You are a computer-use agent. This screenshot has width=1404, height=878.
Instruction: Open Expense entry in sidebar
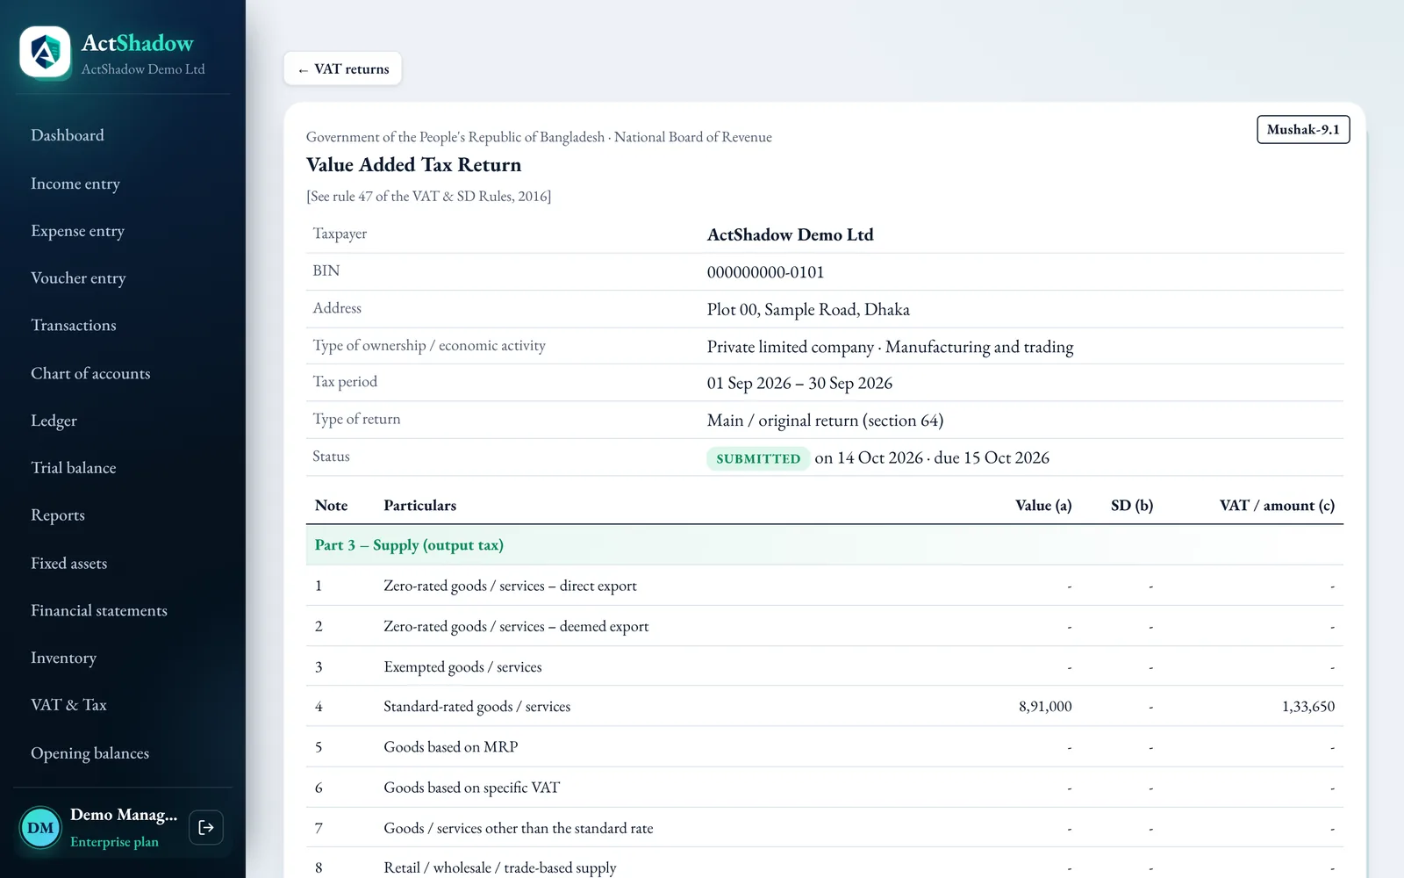tap(78, 231)
